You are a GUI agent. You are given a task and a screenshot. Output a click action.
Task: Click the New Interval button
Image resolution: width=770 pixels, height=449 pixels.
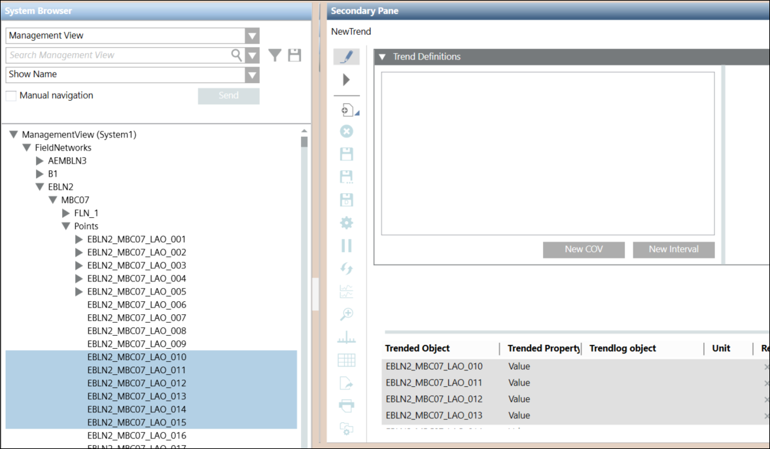coord(673,249)
